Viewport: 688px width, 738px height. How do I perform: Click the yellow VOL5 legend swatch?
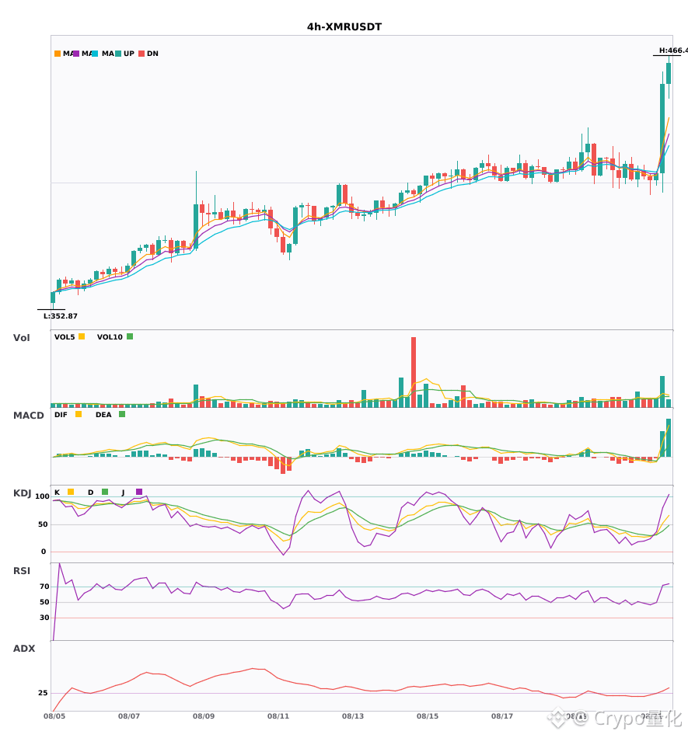[x=82, y=336]
